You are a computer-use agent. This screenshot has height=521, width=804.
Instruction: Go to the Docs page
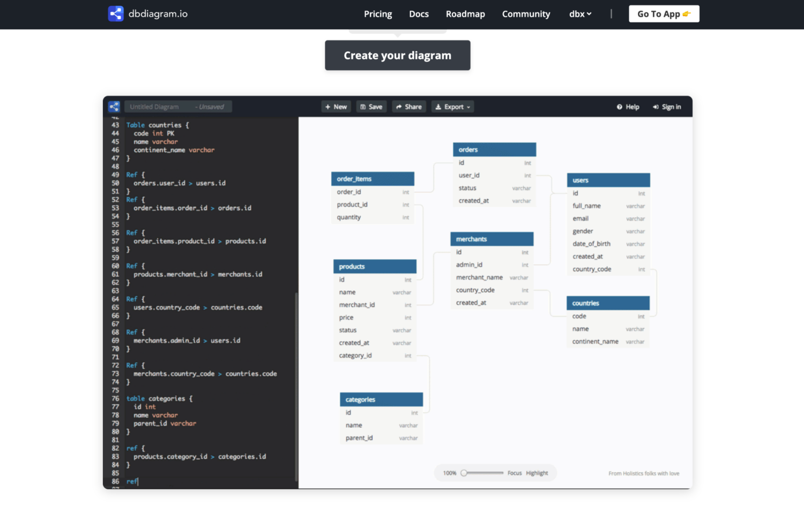[419, 14]
